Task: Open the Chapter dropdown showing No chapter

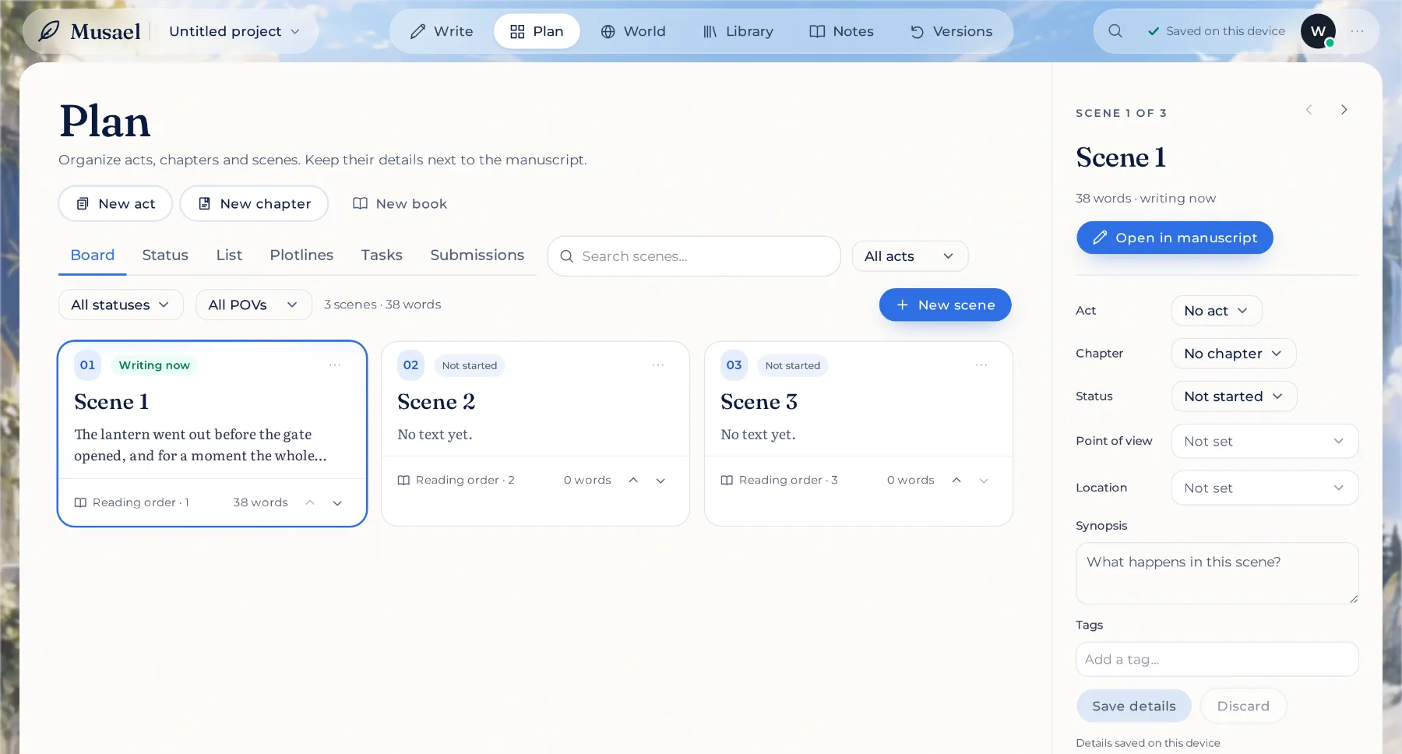Action: pyautogui.click(x=1234, y=354)
